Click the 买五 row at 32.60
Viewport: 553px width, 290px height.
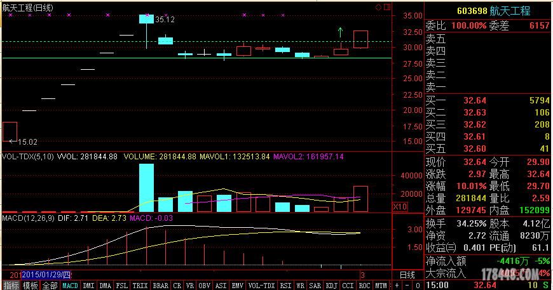[x=488, y=148]
